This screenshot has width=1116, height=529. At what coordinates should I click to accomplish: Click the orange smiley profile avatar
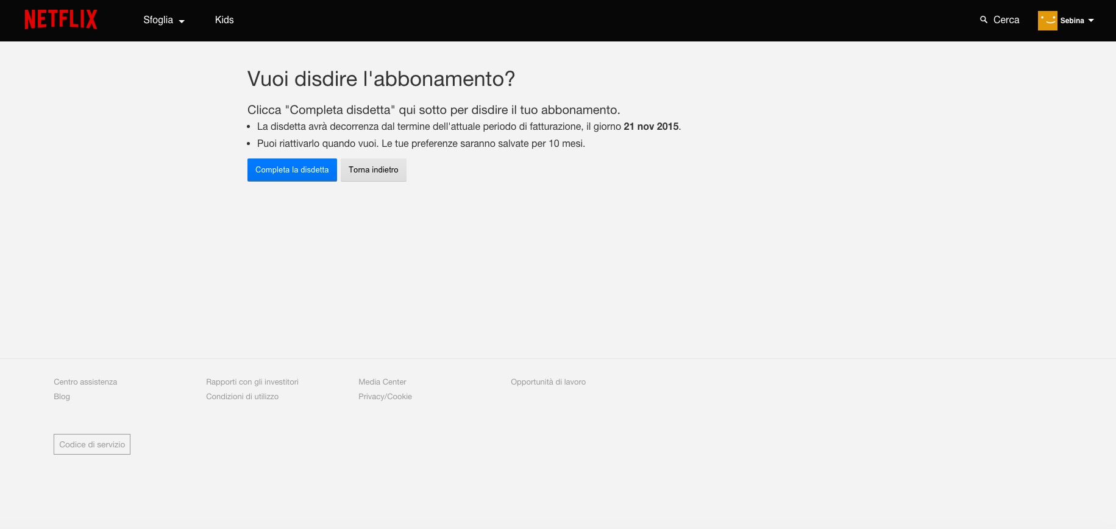(x=1047, y=20)
